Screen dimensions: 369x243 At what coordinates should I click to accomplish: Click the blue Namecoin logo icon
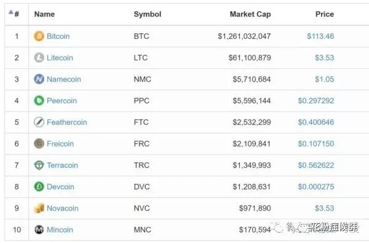(x=39, y=79)
